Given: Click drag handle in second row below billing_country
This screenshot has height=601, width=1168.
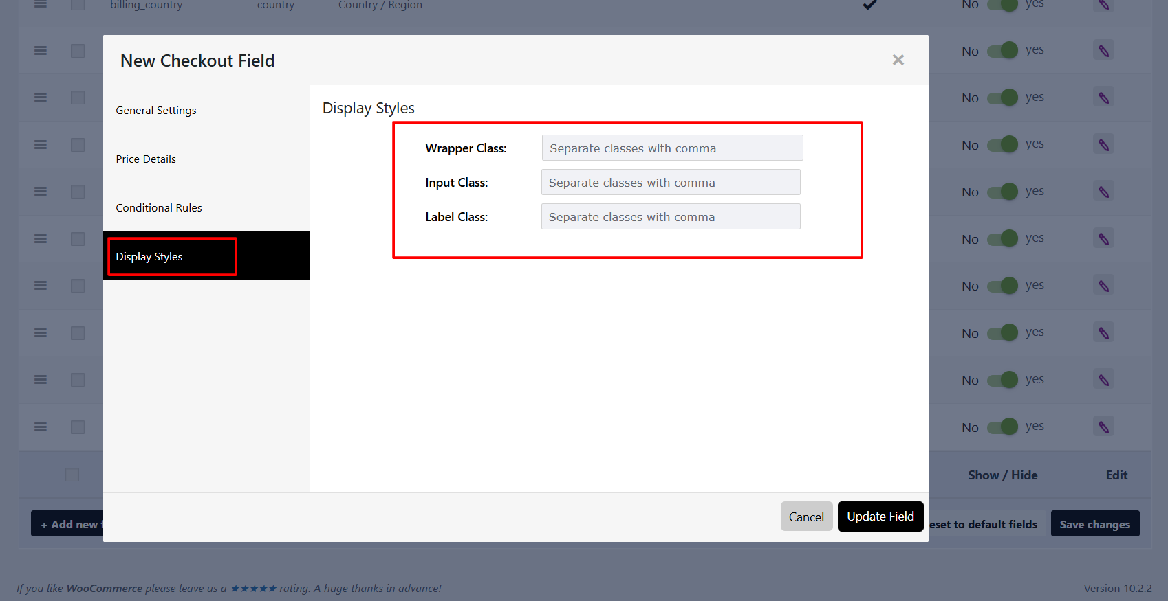Looking at the screenshot, I should pyautogui.click(x=41, y=98).
